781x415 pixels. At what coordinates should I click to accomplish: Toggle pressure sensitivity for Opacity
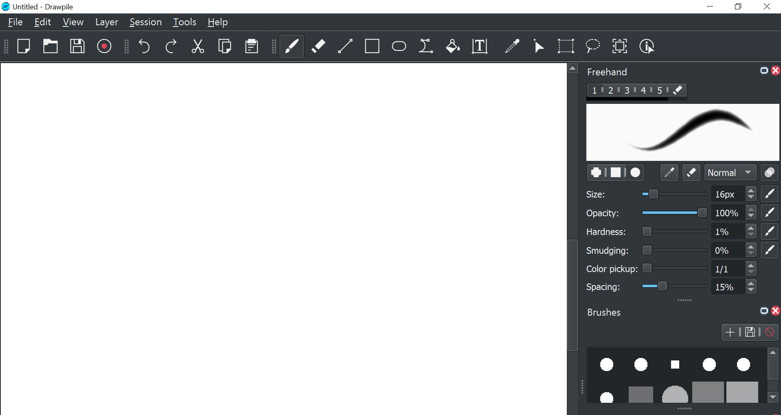click(x=770, y=213)
